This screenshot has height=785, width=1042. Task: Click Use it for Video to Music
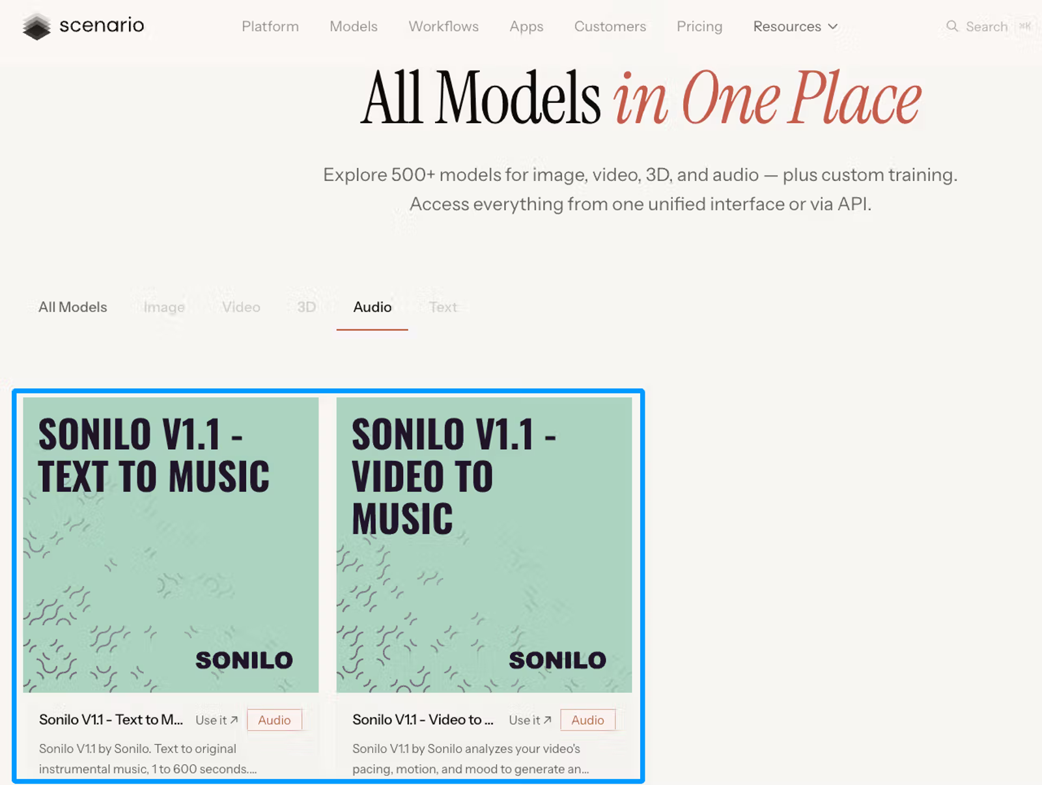point(530,721)
